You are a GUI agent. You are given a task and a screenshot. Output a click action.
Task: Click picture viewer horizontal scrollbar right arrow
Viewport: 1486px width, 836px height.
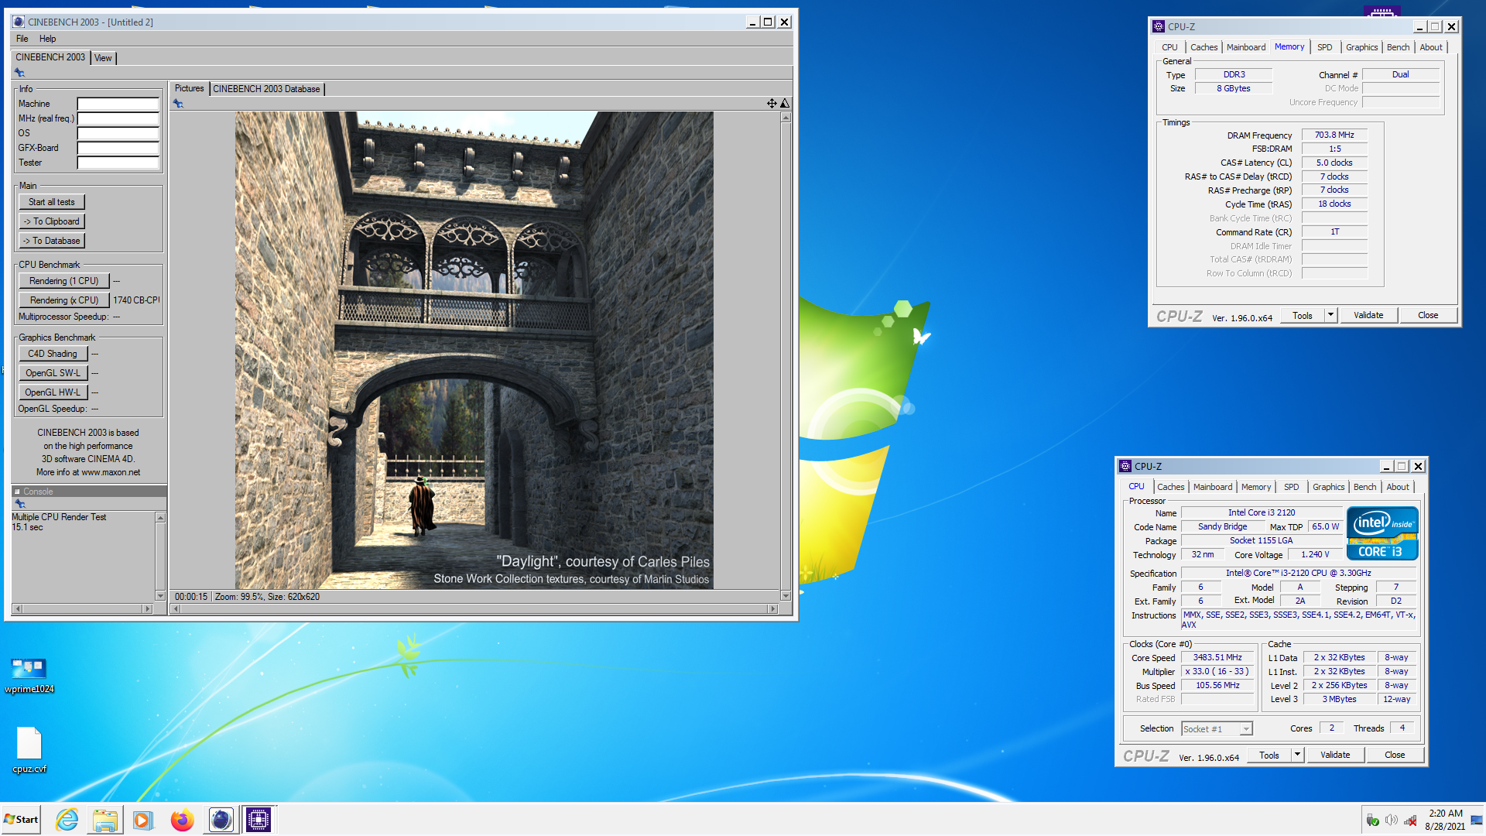772,609
